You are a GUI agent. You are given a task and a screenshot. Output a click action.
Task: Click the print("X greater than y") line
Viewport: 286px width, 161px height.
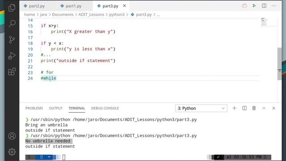(83, 32)
